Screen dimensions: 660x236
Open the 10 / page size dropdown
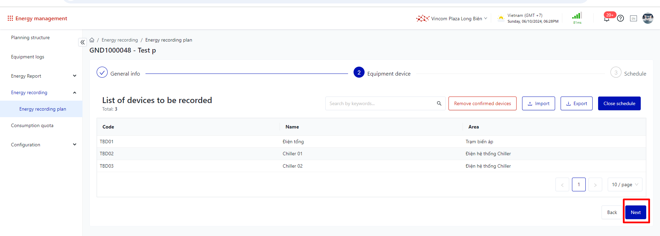pyautogui.click(x=625, y=184)
